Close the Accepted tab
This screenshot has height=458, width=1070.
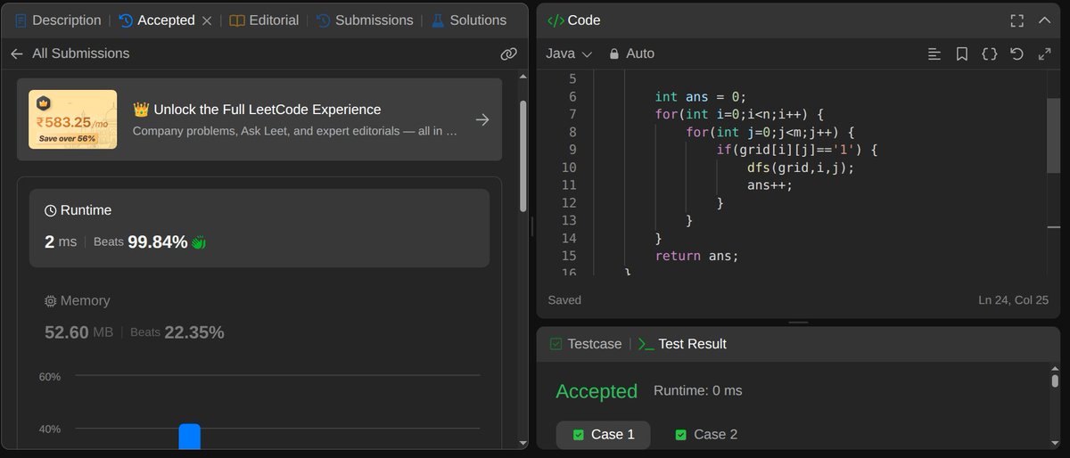coord(207,20)
